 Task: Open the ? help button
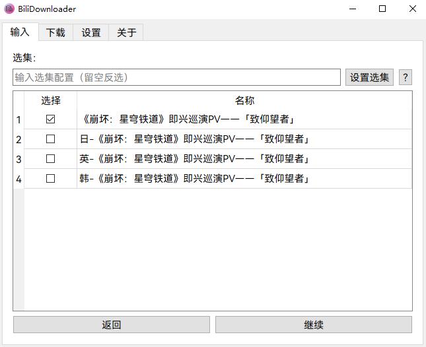pos(406,77)
